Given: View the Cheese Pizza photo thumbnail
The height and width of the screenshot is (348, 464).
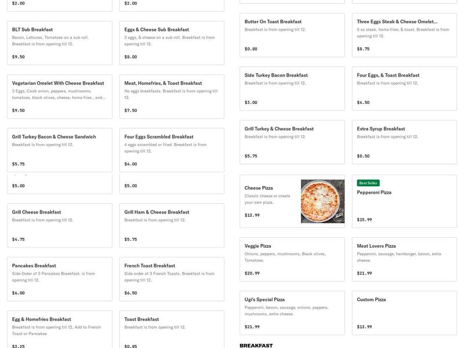Looking at the screenshot, I should coord(322,201).
